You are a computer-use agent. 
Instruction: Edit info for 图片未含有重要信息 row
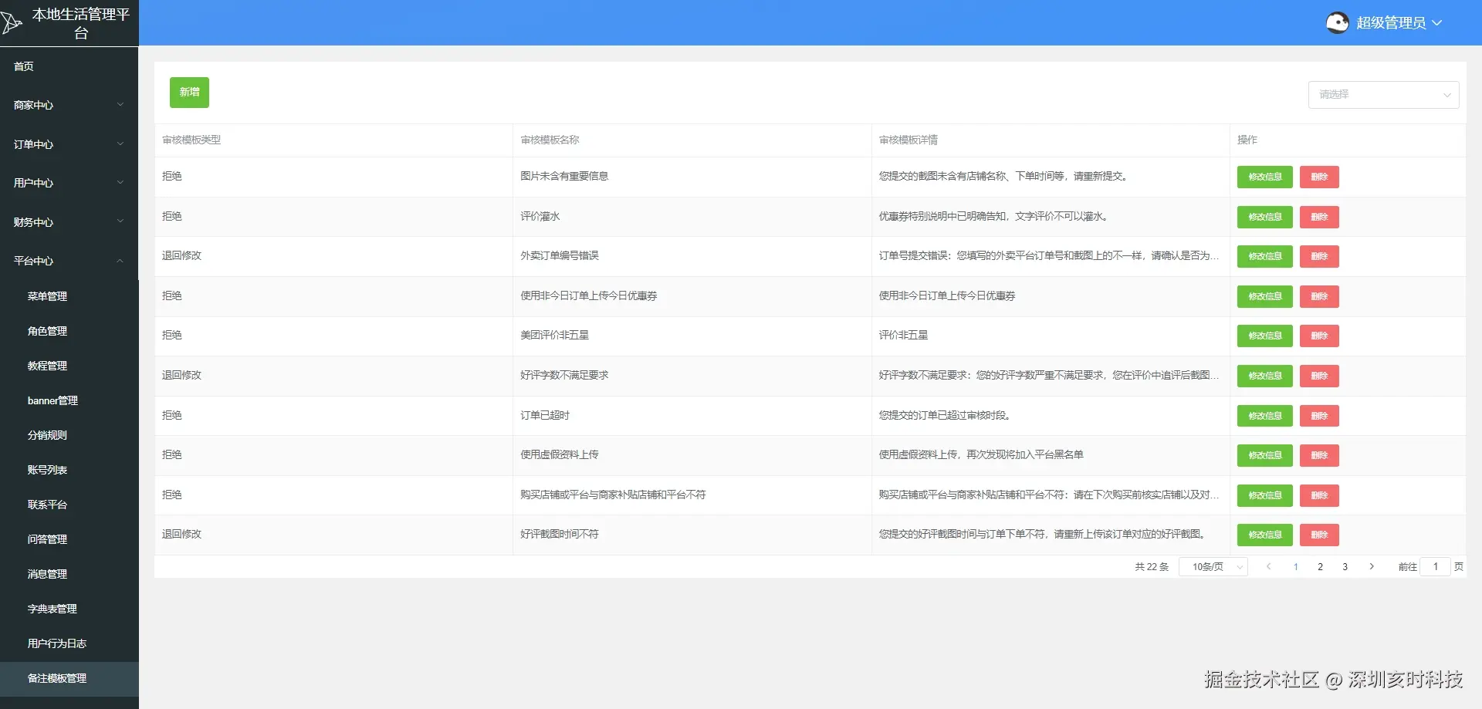point(1264,177)
